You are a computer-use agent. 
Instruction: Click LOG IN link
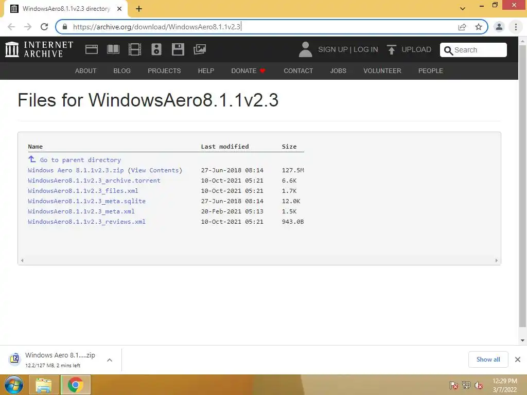tap(366, 50)
